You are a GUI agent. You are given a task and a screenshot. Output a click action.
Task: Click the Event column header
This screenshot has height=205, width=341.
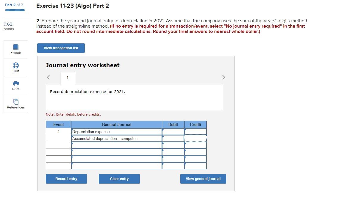pyautogui.click(x=59, y=125)
